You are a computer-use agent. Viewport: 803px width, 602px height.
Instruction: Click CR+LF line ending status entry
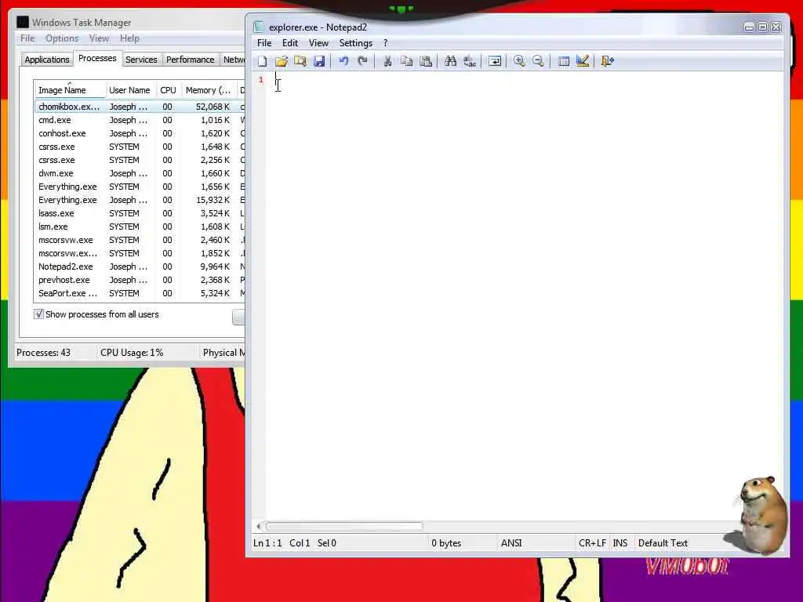tap(592, 543)
